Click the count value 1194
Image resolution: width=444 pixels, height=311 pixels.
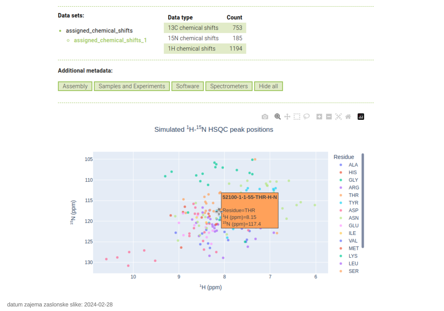tap(236, 49)
